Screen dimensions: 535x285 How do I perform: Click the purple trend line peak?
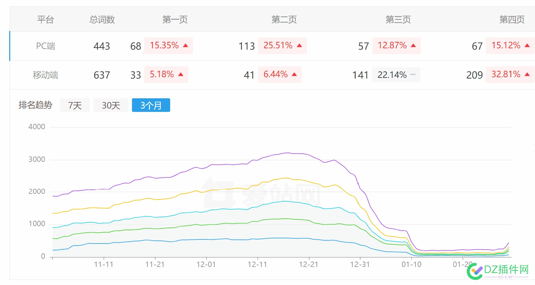coord(287,153)
